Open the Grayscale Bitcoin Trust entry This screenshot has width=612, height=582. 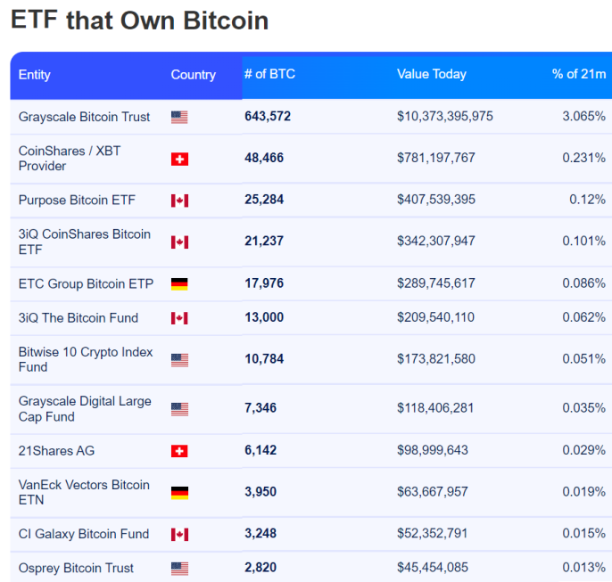click(x=84, y=117)
